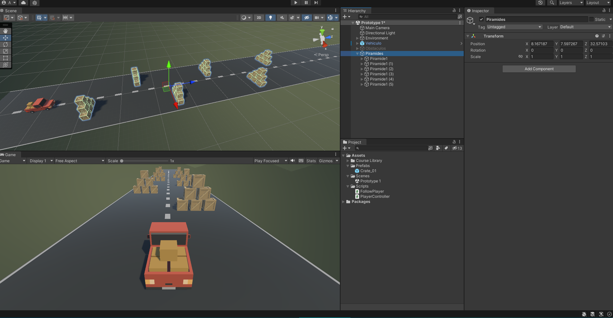
Task: Click the Pause button
Action: point(306,3)
